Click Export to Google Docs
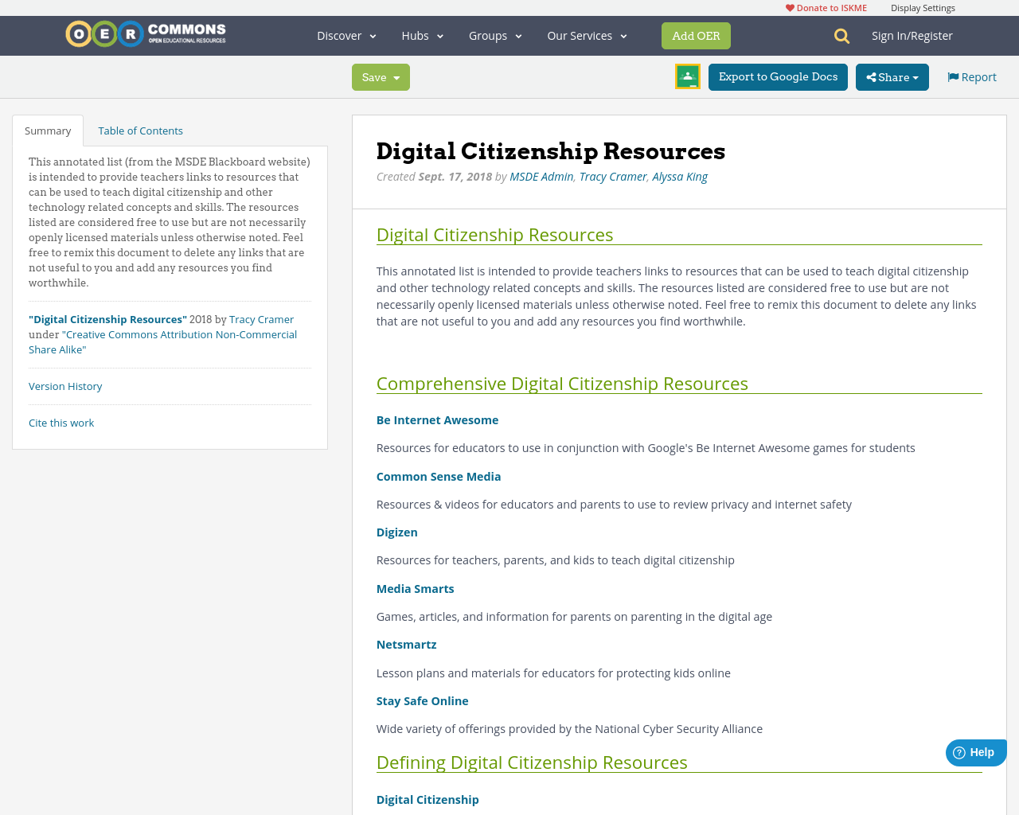 pos(778,77)
